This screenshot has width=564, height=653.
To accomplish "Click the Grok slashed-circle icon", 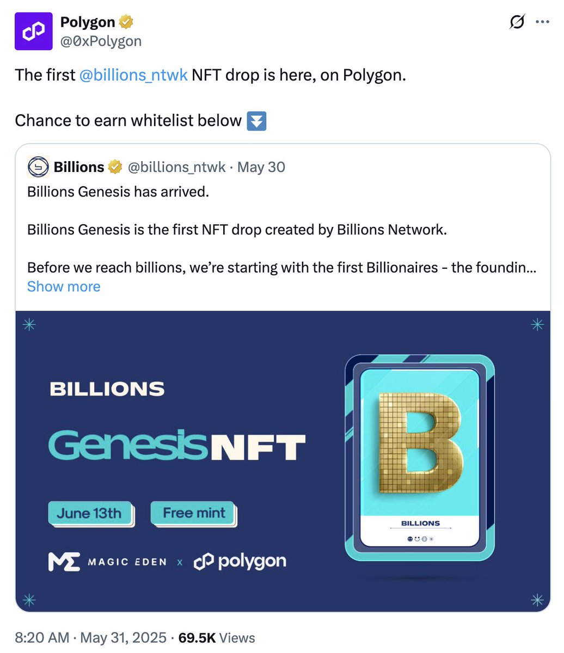I will [x=517, y=22].
